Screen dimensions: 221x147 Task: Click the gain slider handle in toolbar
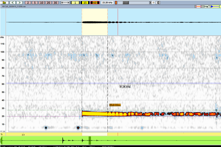click(x=125, y=2)
